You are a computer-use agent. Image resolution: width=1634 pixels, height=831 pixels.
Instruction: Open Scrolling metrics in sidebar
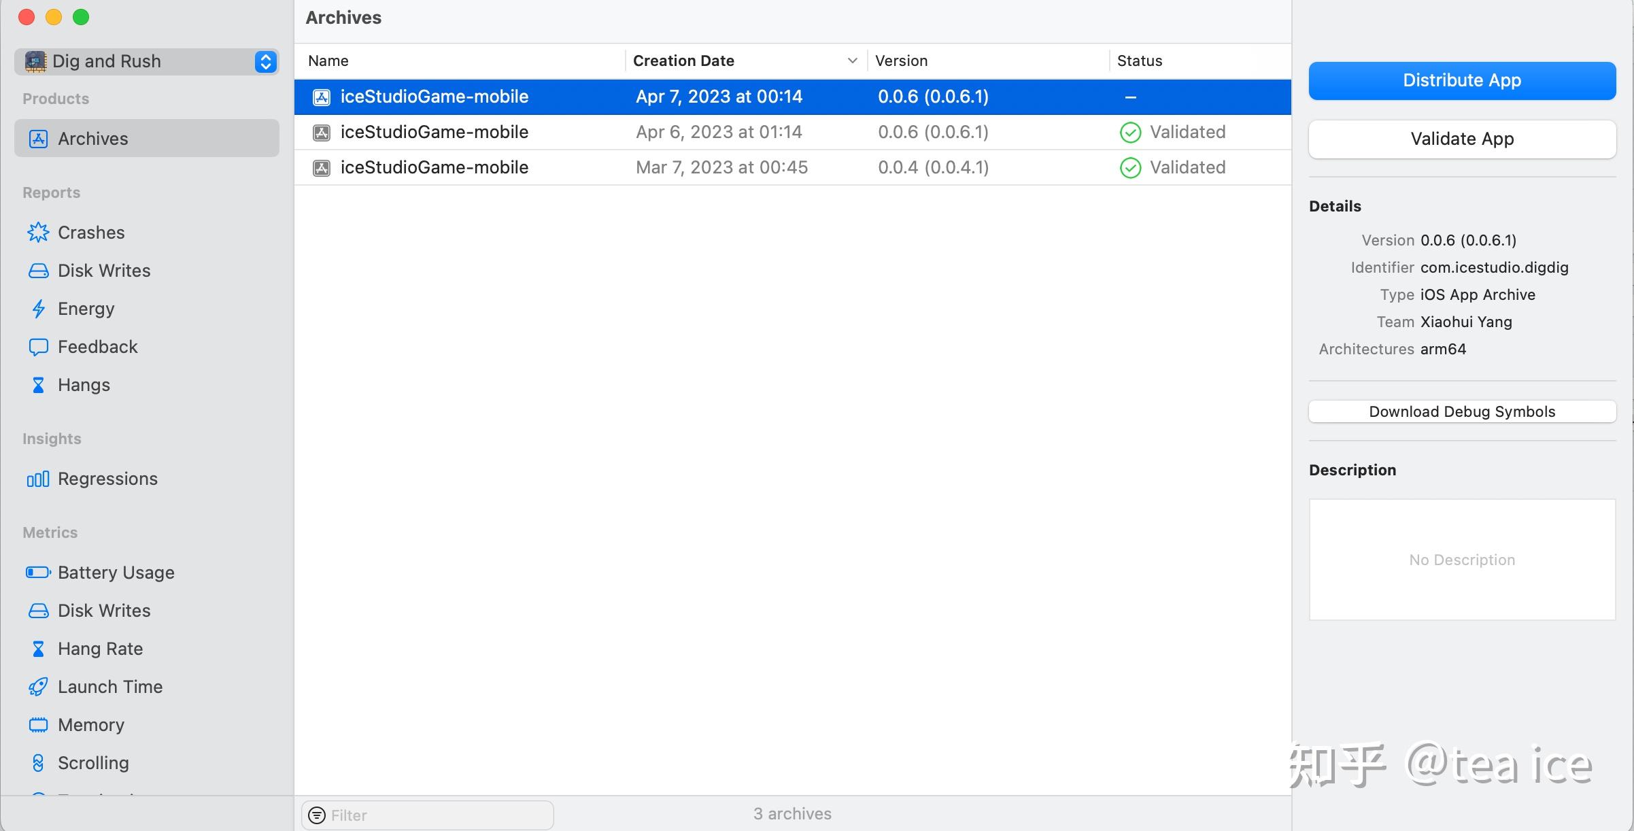[x=93, y=763]
